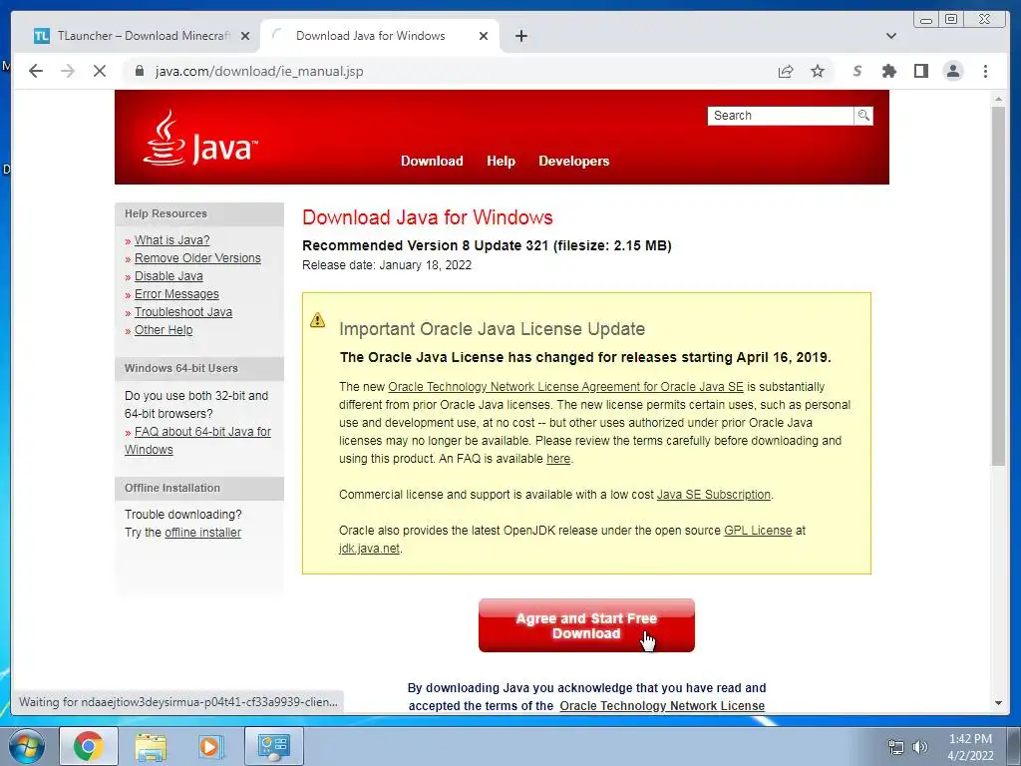Open the GPL License link
This screenshot has width=1021, height=766.
coord(758,531)
